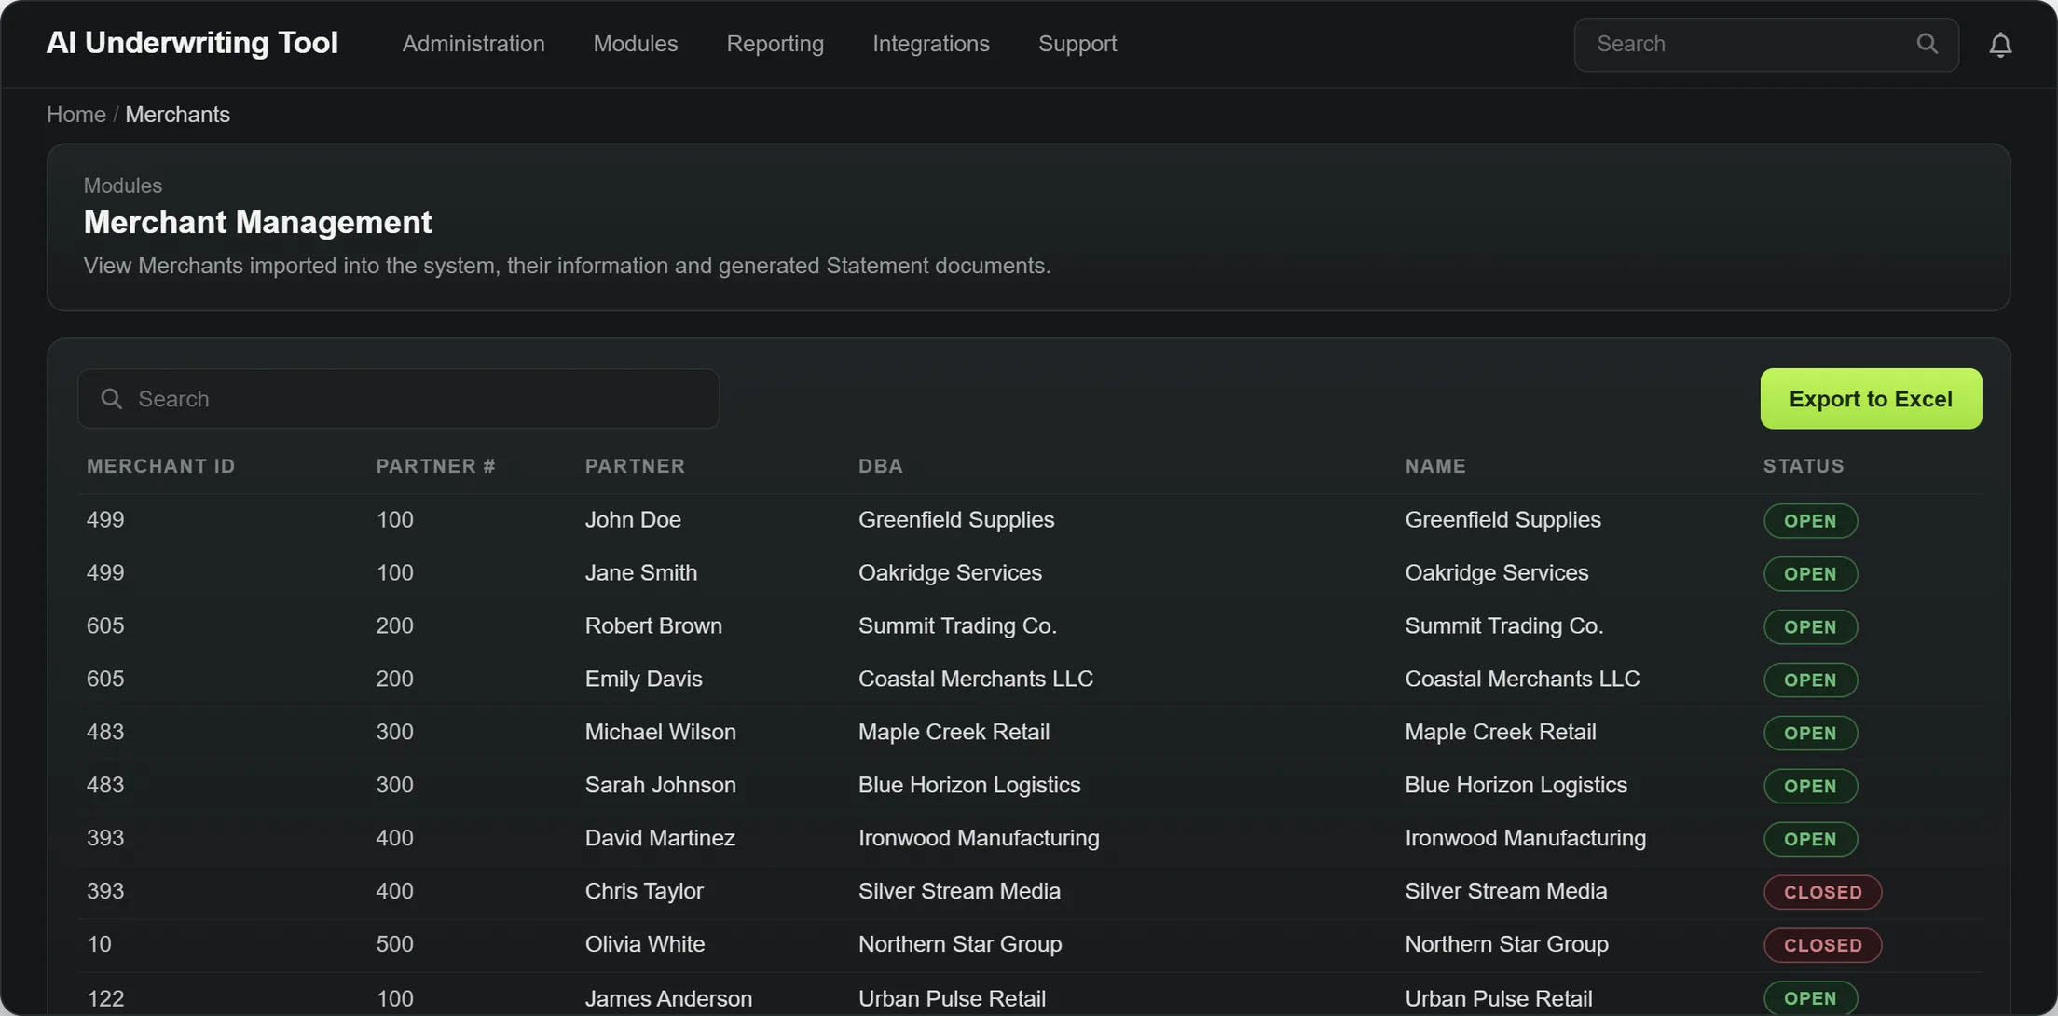Sort by Status column header

(x=1804, y=466)
